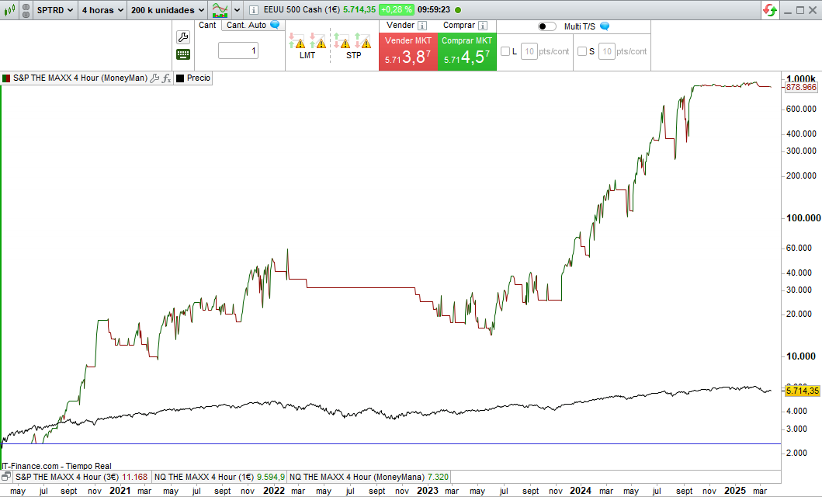
Task: Click the green keyboard shortcut icon
Action: [x=183, y=54]
